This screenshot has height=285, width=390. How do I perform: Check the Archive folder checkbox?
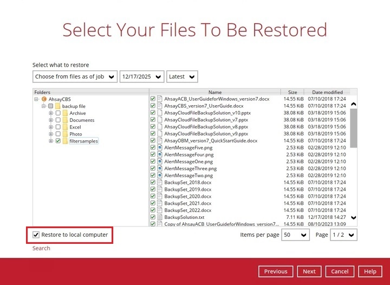[58, 113]
